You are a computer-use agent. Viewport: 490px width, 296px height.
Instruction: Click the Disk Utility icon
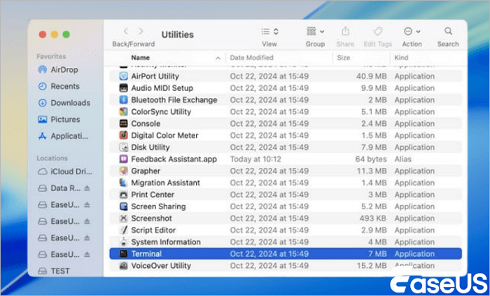coord(124,148)
